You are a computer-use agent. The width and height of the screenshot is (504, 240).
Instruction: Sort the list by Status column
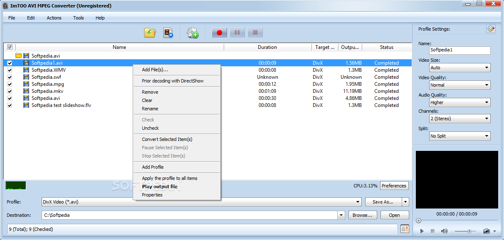click(387, 47)
